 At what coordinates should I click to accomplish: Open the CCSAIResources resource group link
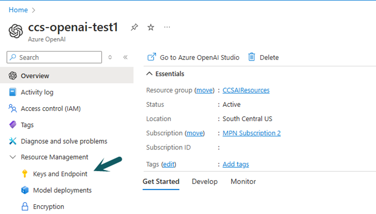tap(246, 90)
